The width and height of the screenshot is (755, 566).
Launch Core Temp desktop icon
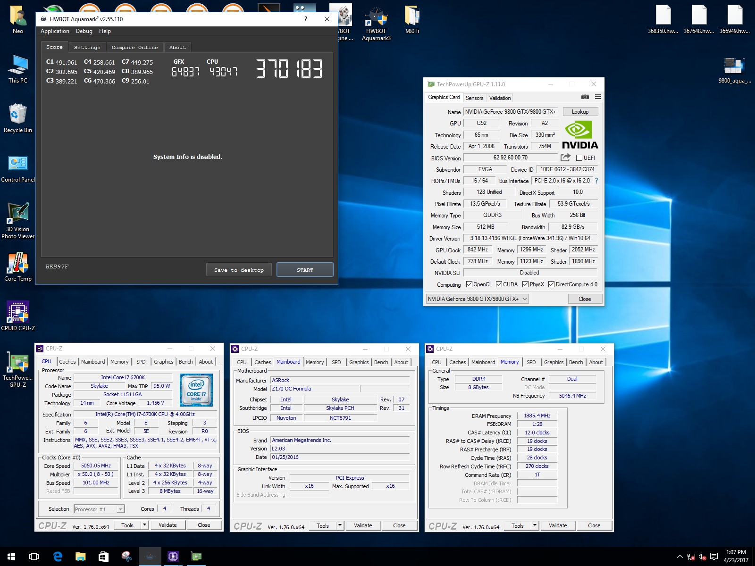(18, 267)
